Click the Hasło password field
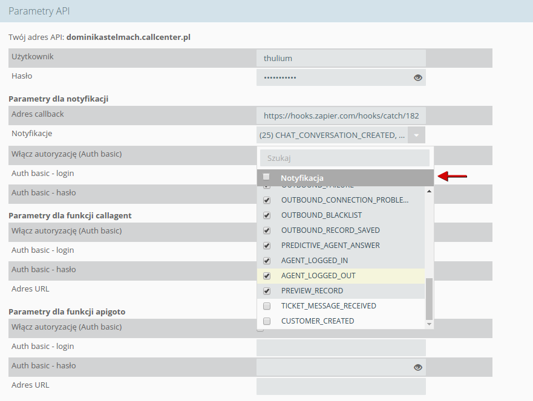The width and height of the screenshot is (533, 401). point(341,77)
